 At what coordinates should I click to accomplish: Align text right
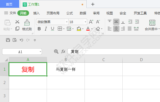(123, 29)
